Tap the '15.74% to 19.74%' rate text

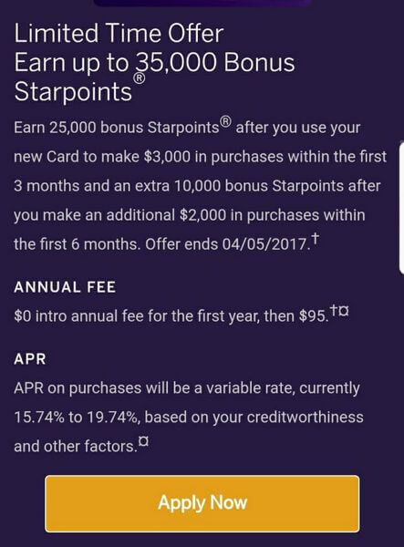(76, 418)
